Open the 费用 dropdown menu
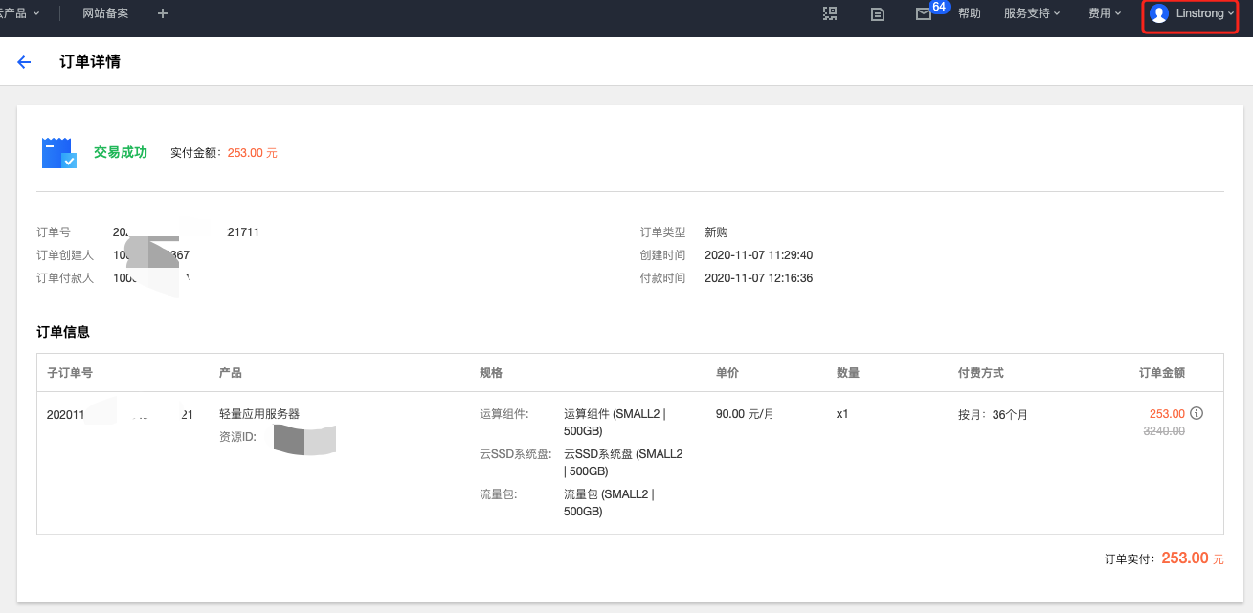The height and width of the screenshot is (613, 1253). pos(1104,13)
